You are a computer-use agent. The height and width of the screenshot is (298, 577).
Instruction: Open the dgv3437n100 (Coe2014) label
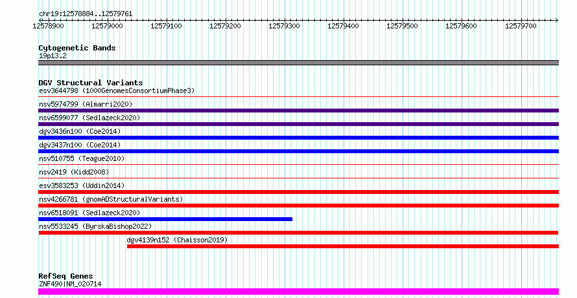coord(80,145)
